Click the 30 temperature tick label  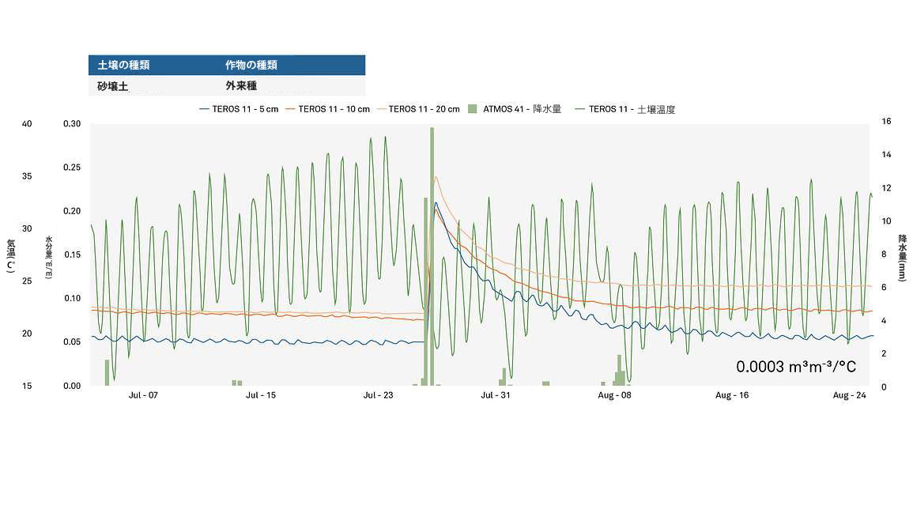point(27,228)
